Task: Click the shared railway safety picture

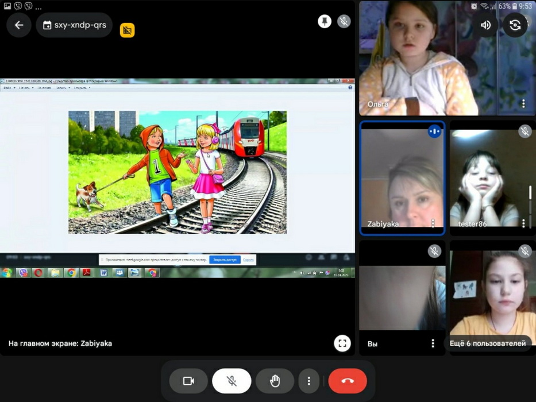Action: tap(178, 172)
